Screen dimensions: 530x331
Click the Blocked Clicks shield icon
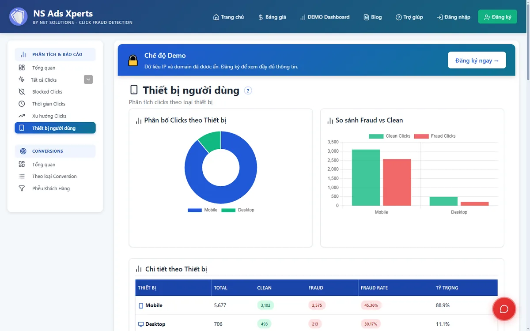tap(22, 92)
